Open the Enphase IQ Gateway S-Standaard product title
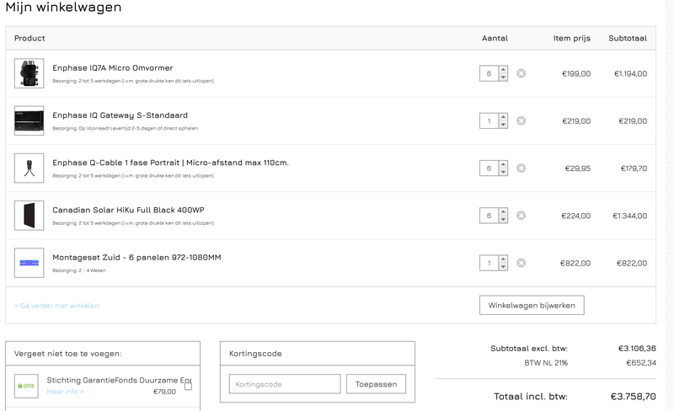Viewport: 674px width, 411px height. (x=120, y=115)
